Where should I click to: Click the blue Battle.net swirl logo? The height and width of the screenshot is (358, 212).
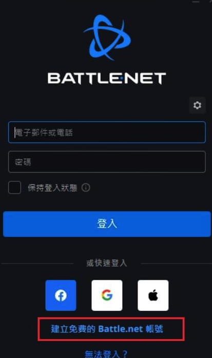tap(107, 37)
